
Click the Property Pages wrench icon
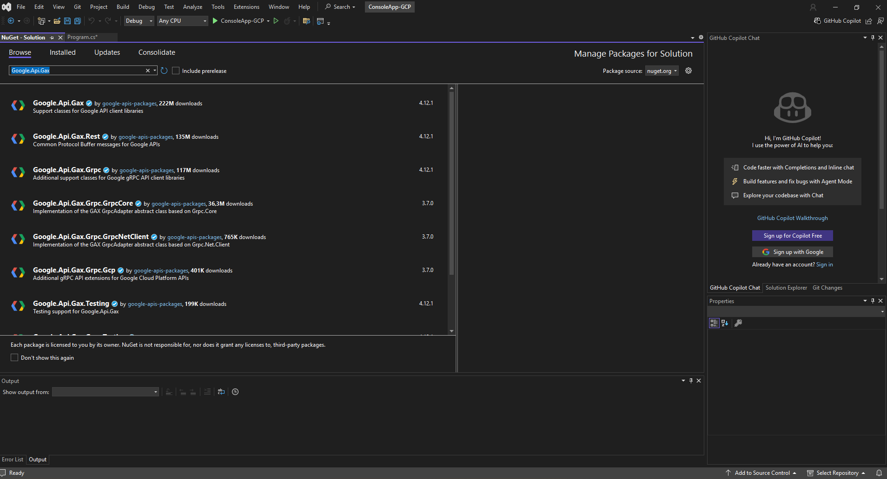738,323
